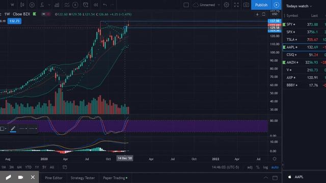Open the USD currency selector
Viewport: 326px width, 183px height.
tap(275, 14)
